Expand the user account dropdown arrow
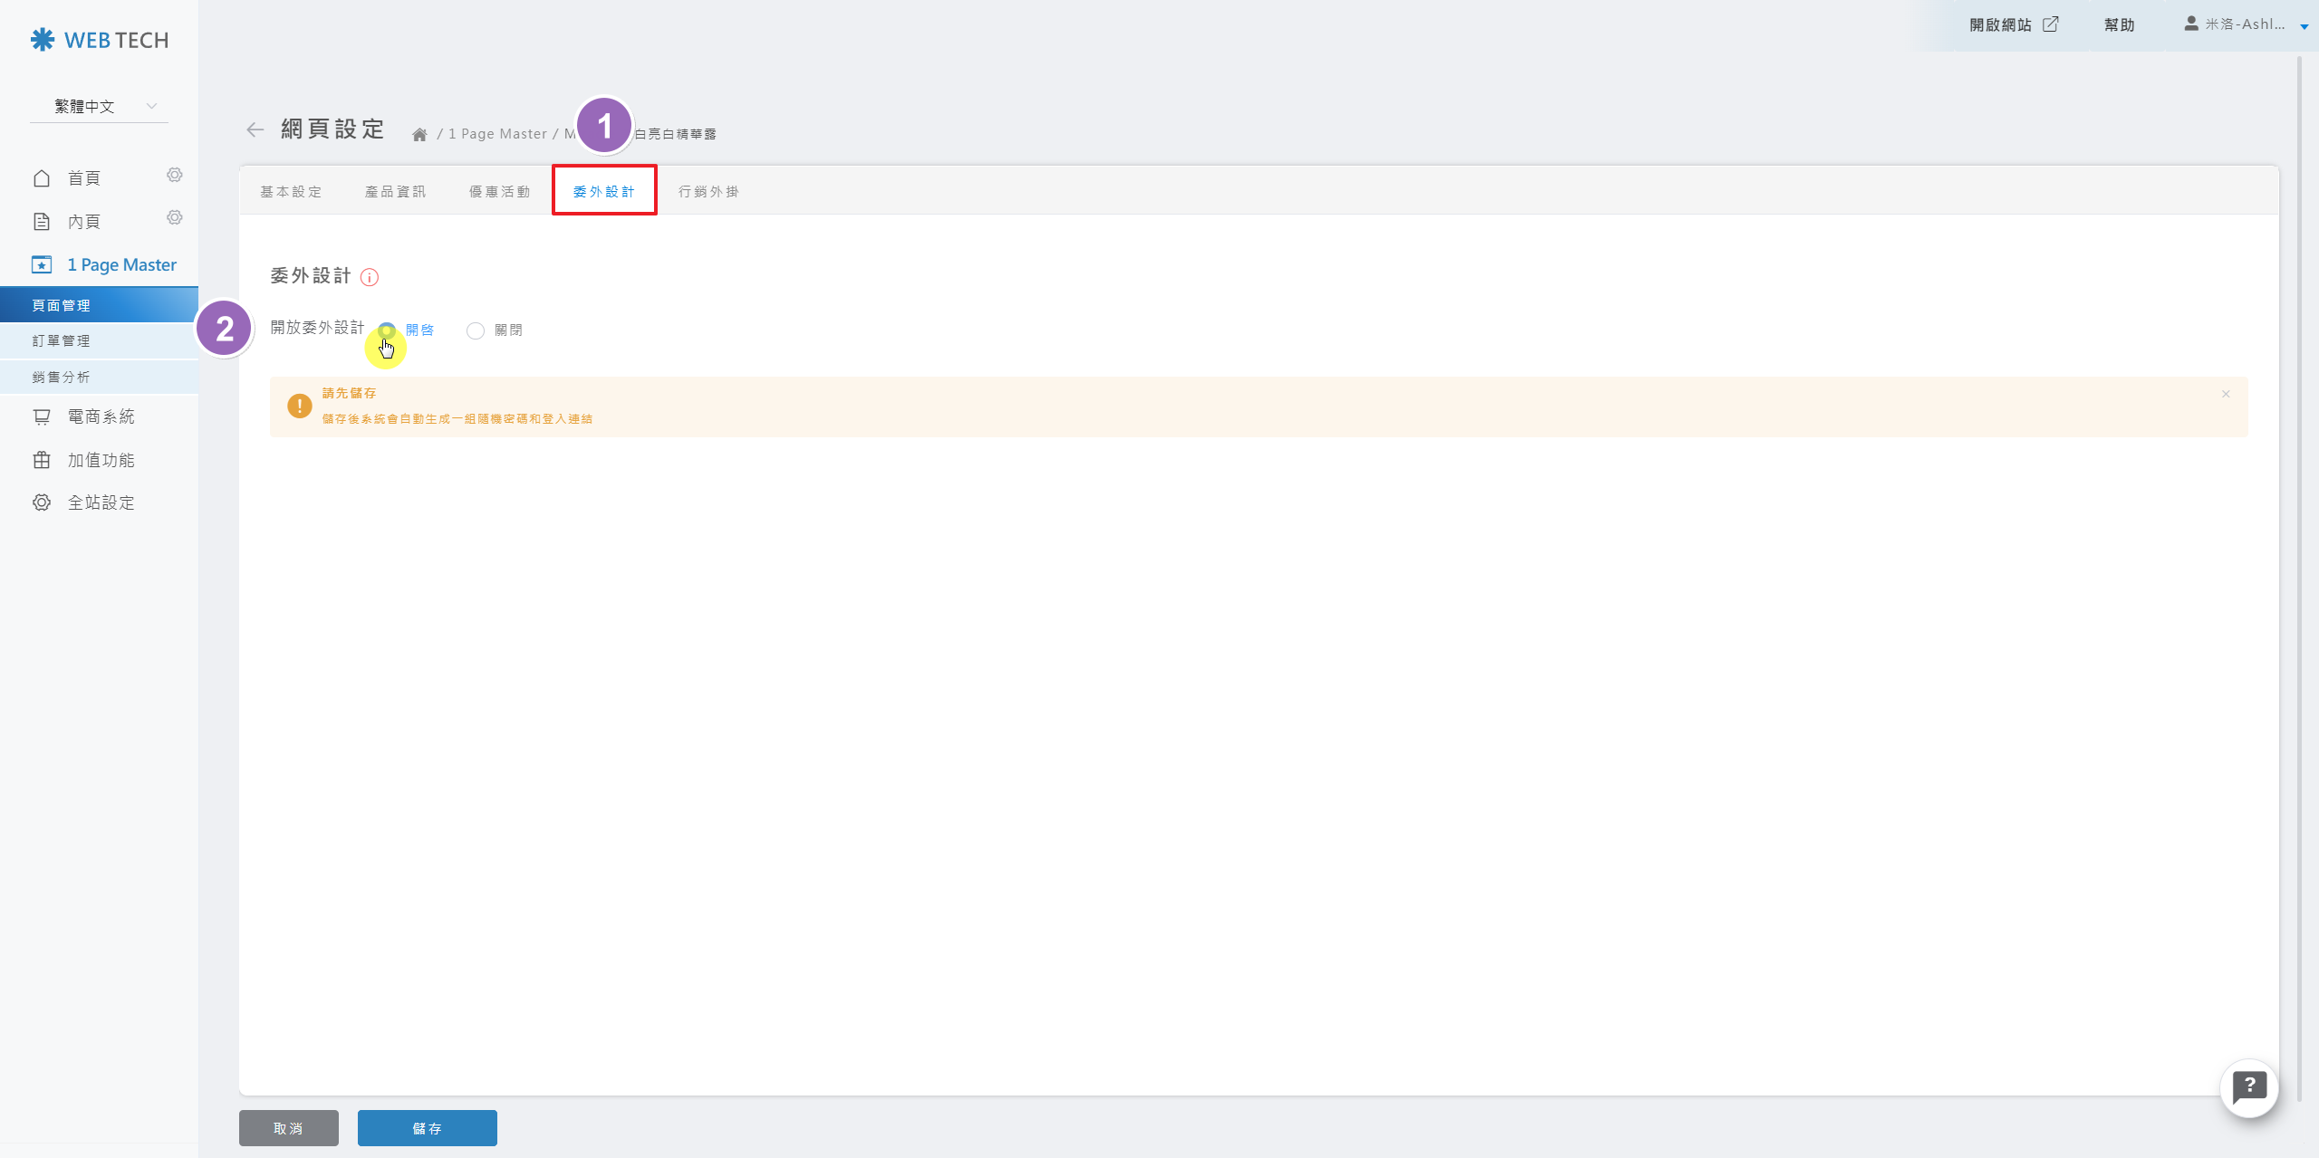This screenshot has height=1158, width=2319. 2304,26
